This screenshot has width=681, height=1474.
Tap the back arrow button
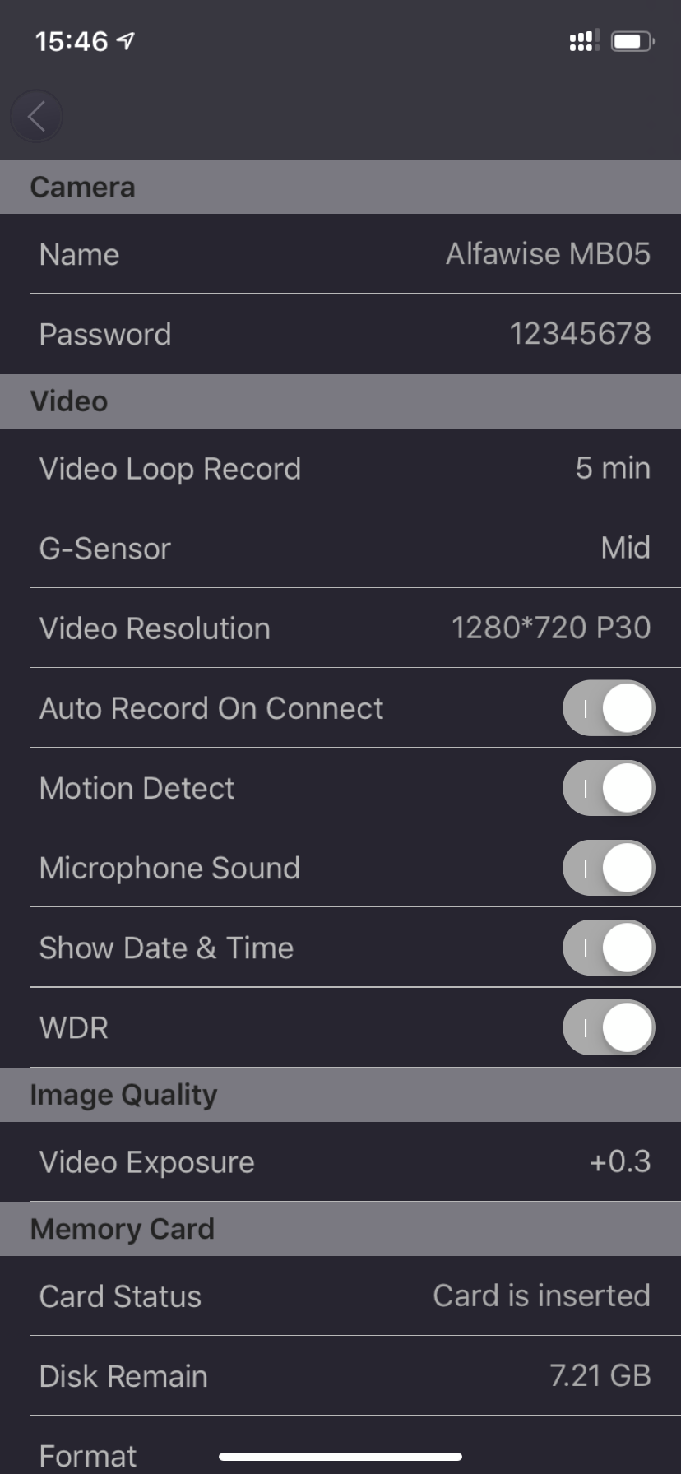pyautogui.click(x=36, y=117)
